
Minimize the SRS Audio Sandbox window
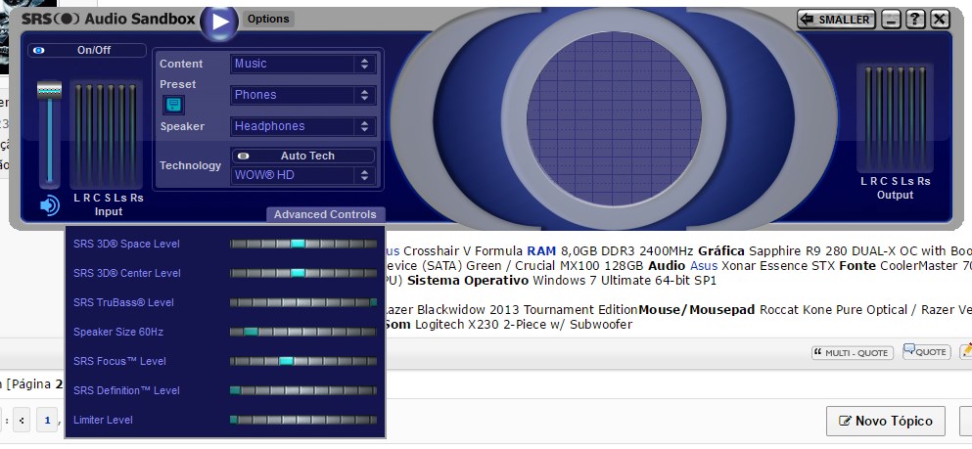coord(891,20)
